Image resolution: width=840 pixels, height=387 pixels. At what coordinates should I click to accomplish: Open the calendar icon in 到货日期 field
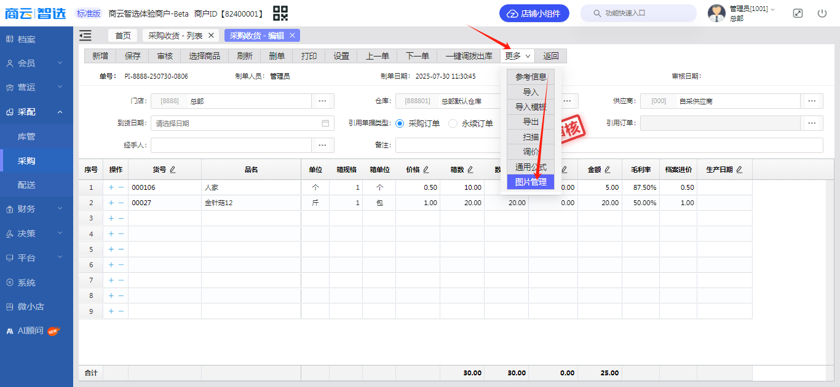(325, 123)
